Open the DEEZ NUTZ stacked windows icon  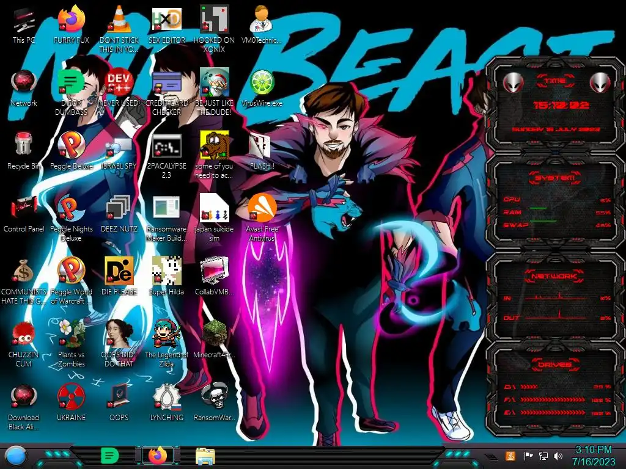pos(119,208)
